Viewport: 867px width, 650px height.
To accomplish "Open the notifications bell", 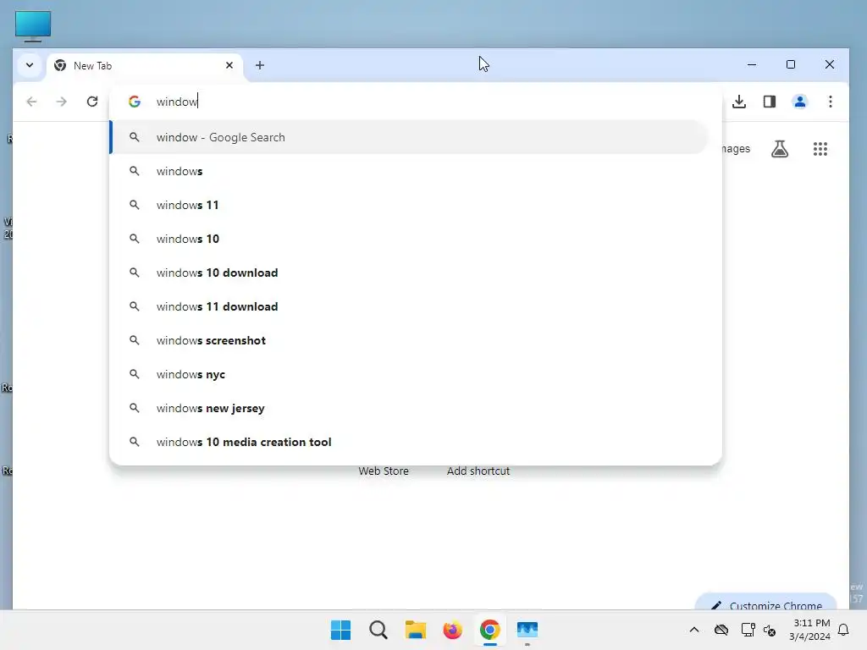I will (843, 630).
